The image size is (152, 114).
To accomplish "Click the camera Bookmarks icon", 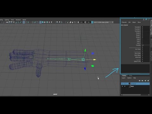I will (x=14, y=22).
